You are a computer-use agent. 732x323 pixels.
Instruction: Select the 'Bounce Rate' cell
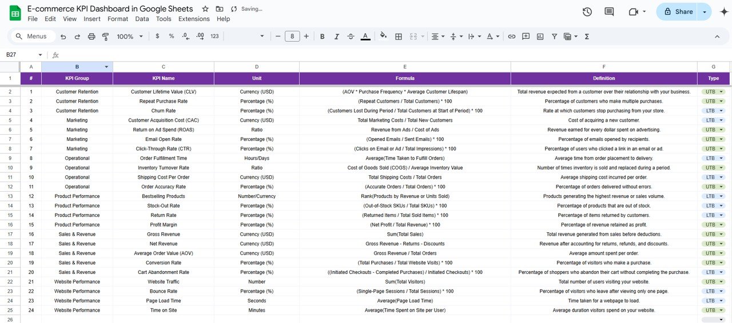(x=164, y=292)
